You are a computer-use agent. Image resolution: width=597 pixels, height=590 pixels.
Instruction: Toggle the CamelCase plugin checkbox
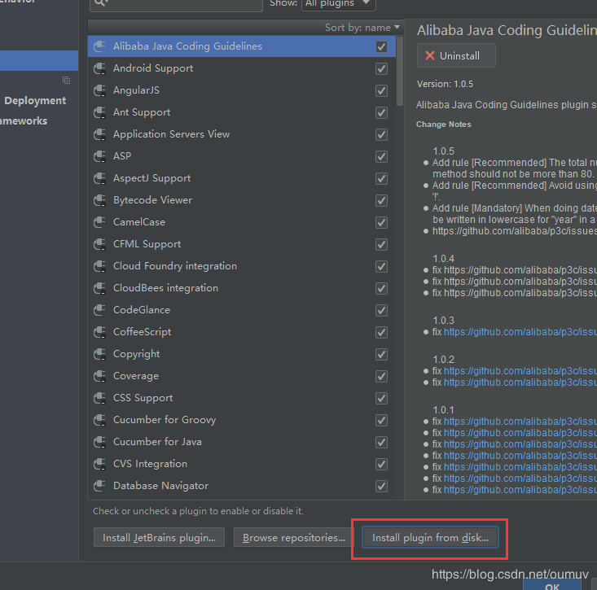(x=381, y=222)
